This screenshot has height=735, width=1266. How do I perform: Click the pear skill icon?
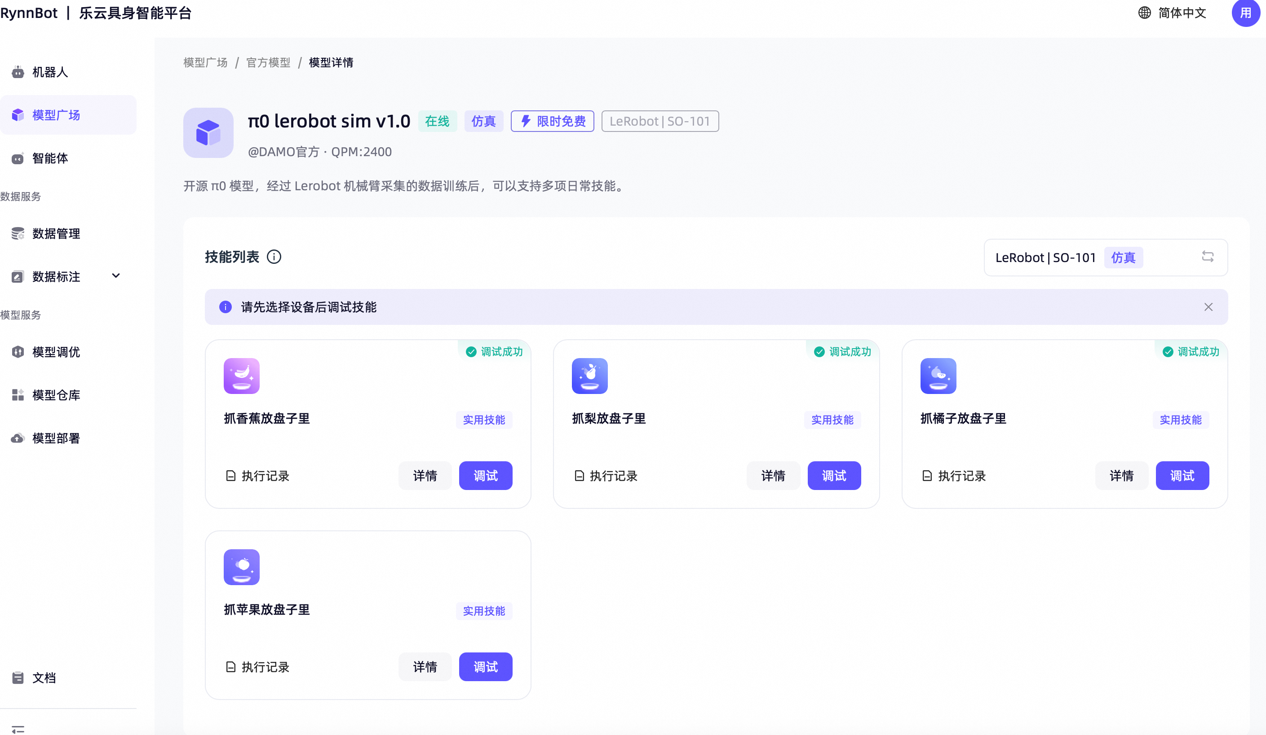[x=590, y=376]
